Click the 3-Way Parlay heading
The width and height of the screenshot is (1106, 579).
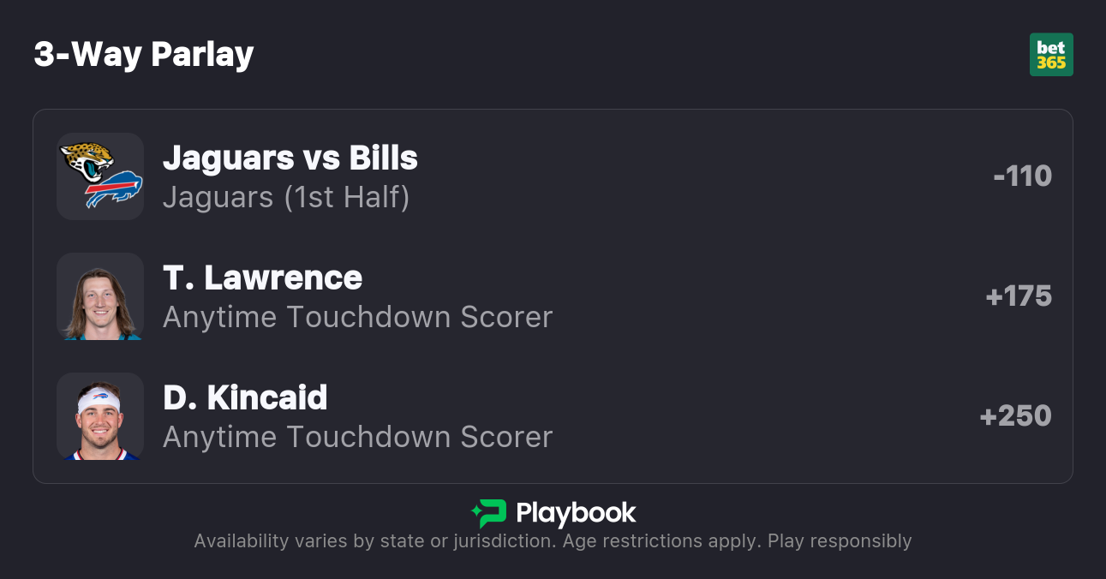coord(144,54)
